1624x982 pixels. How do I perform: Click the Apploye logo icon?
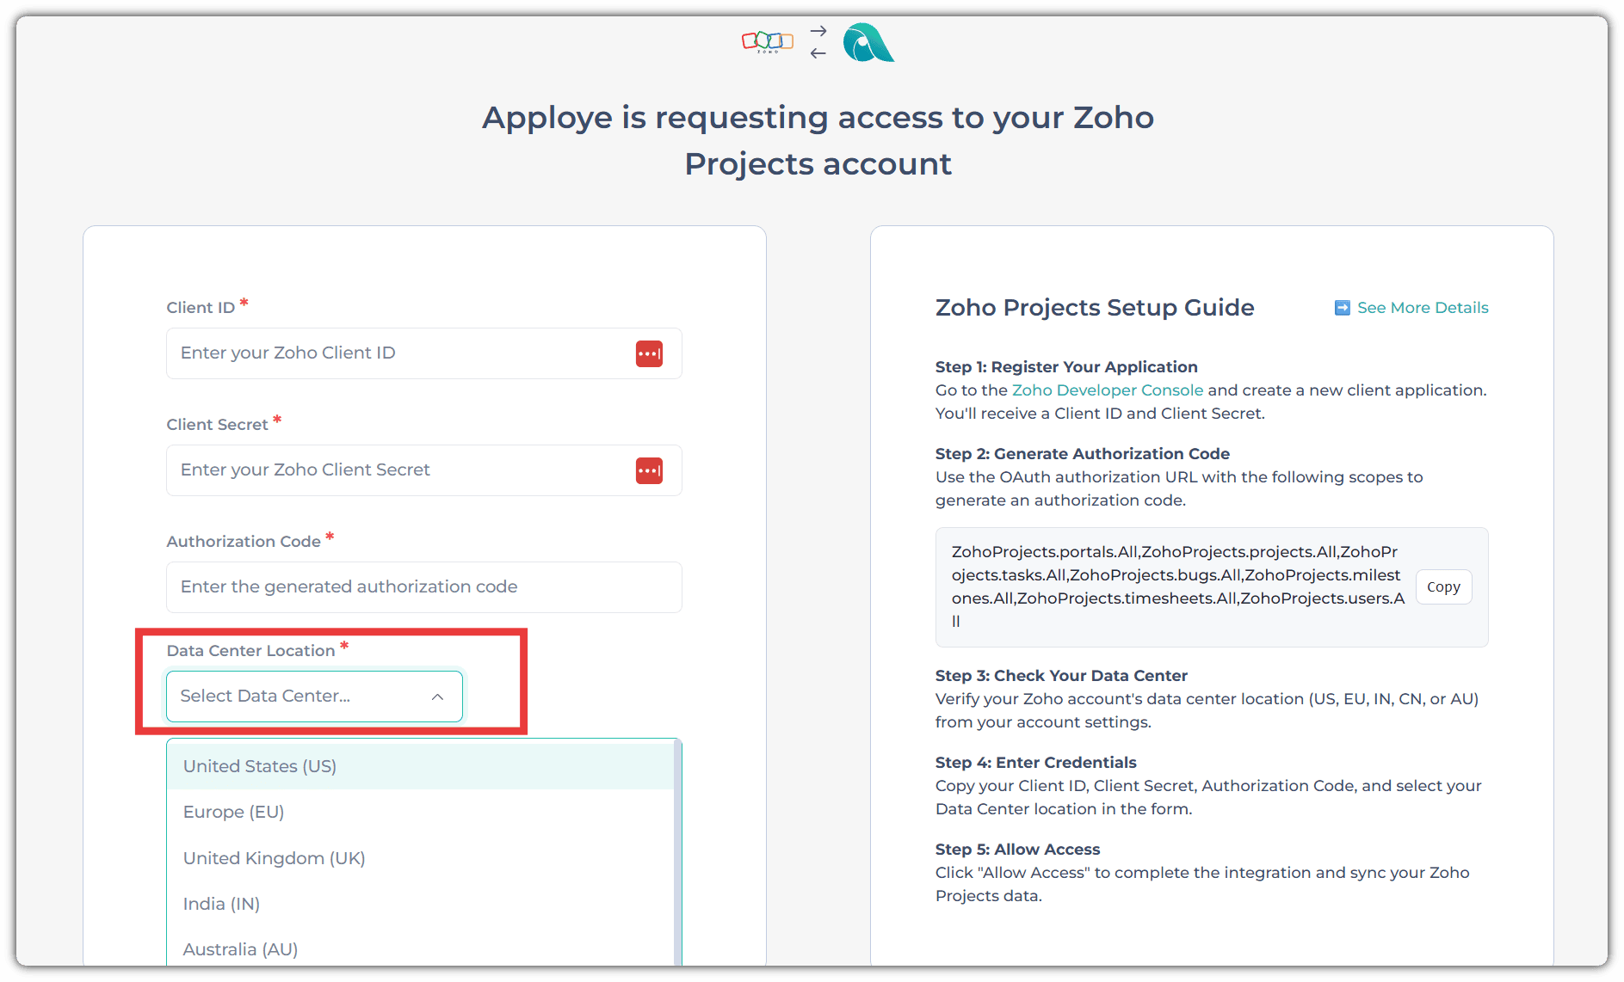coord(868,43)
